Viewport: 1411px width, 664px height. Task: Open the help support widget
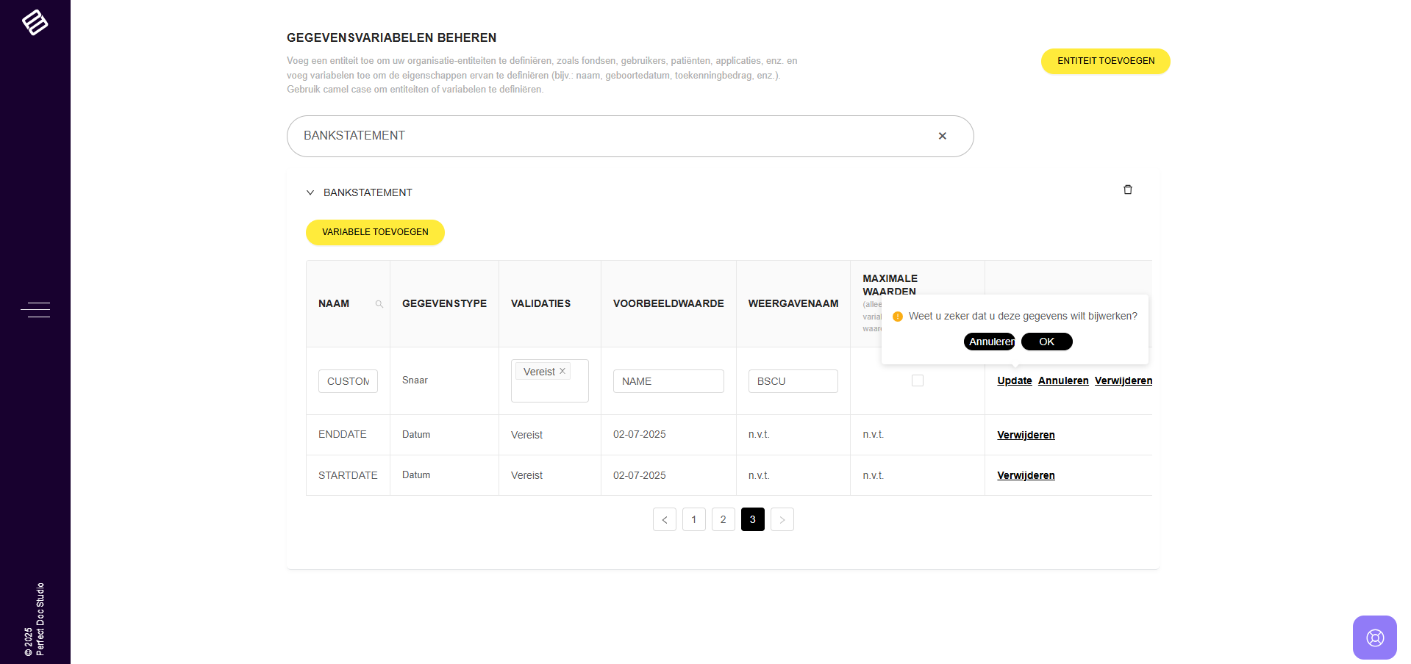coord(1374,637)
